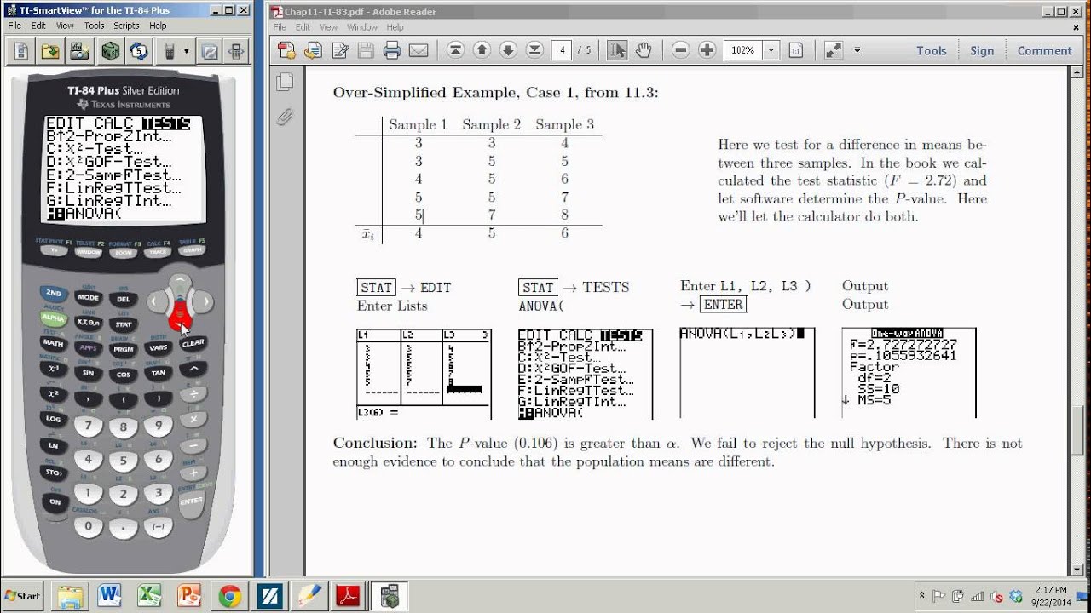The image size is (1091, 613).
Task: Click the Save floppy icon in Adobe Reader
Action: point(366,50)
